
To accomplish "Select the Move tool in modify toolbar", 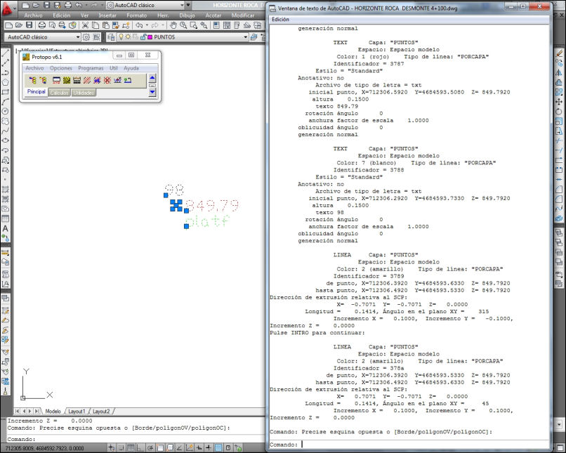I will (559, 102).
